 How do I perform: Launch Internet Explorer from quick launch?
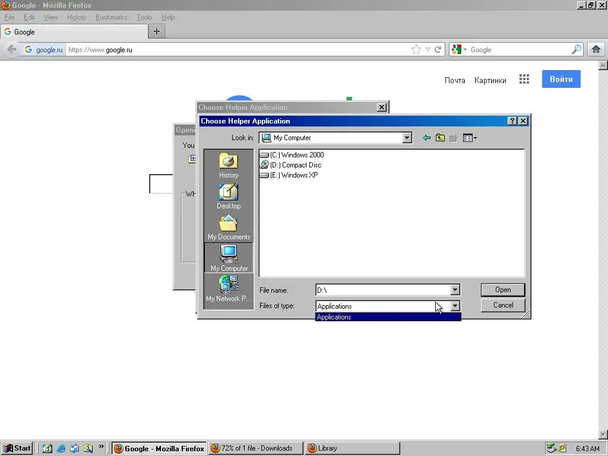pos(61,448)
